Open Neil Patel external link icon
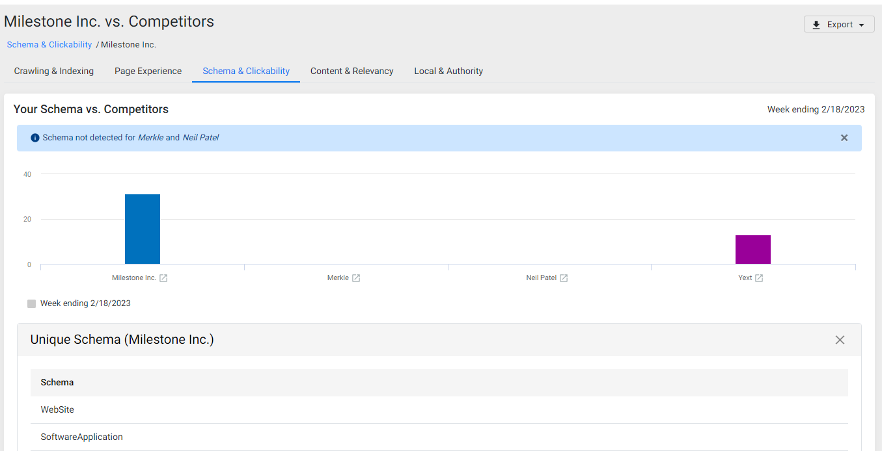This screenshot has width=882, height=451. coord(564,278)
